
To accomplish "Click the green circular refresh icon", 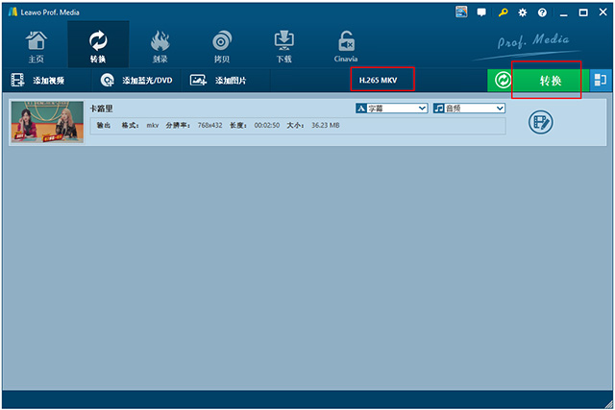I will [x=503, y=81].
